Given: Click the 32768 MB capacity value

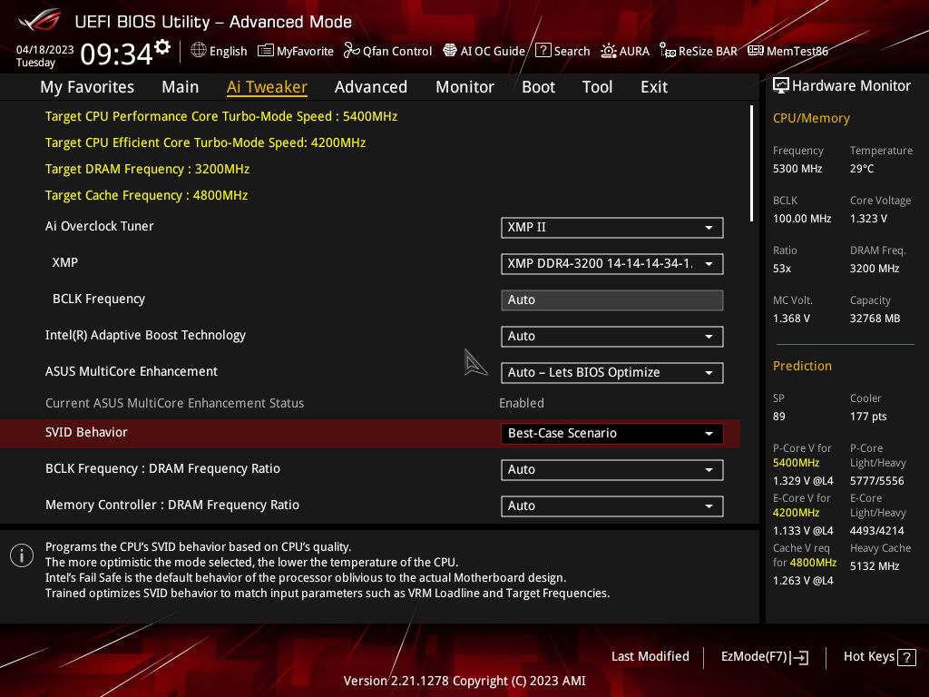Looking at the screenshot, I should coord(875,319).
